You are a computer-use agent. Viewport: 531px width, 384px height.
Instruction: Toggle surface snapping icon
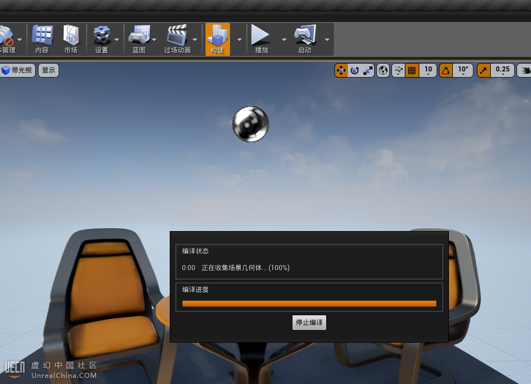(399, 70)
